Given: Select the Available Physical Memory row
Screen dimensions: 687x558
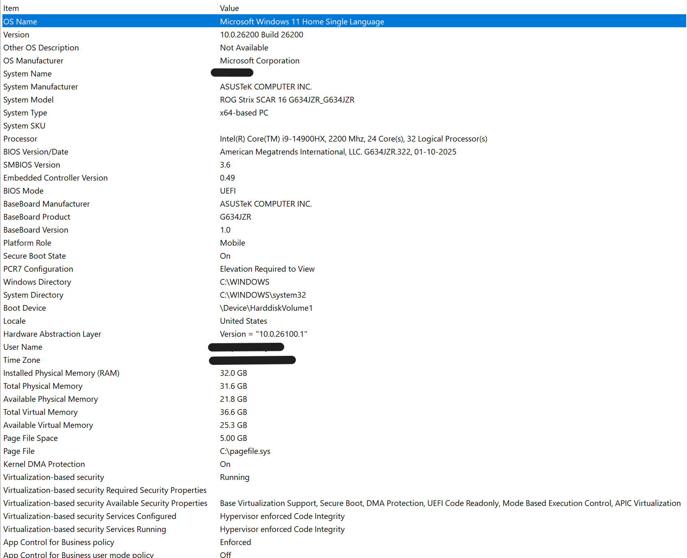Looking at the screenshot, I should 344,399.
